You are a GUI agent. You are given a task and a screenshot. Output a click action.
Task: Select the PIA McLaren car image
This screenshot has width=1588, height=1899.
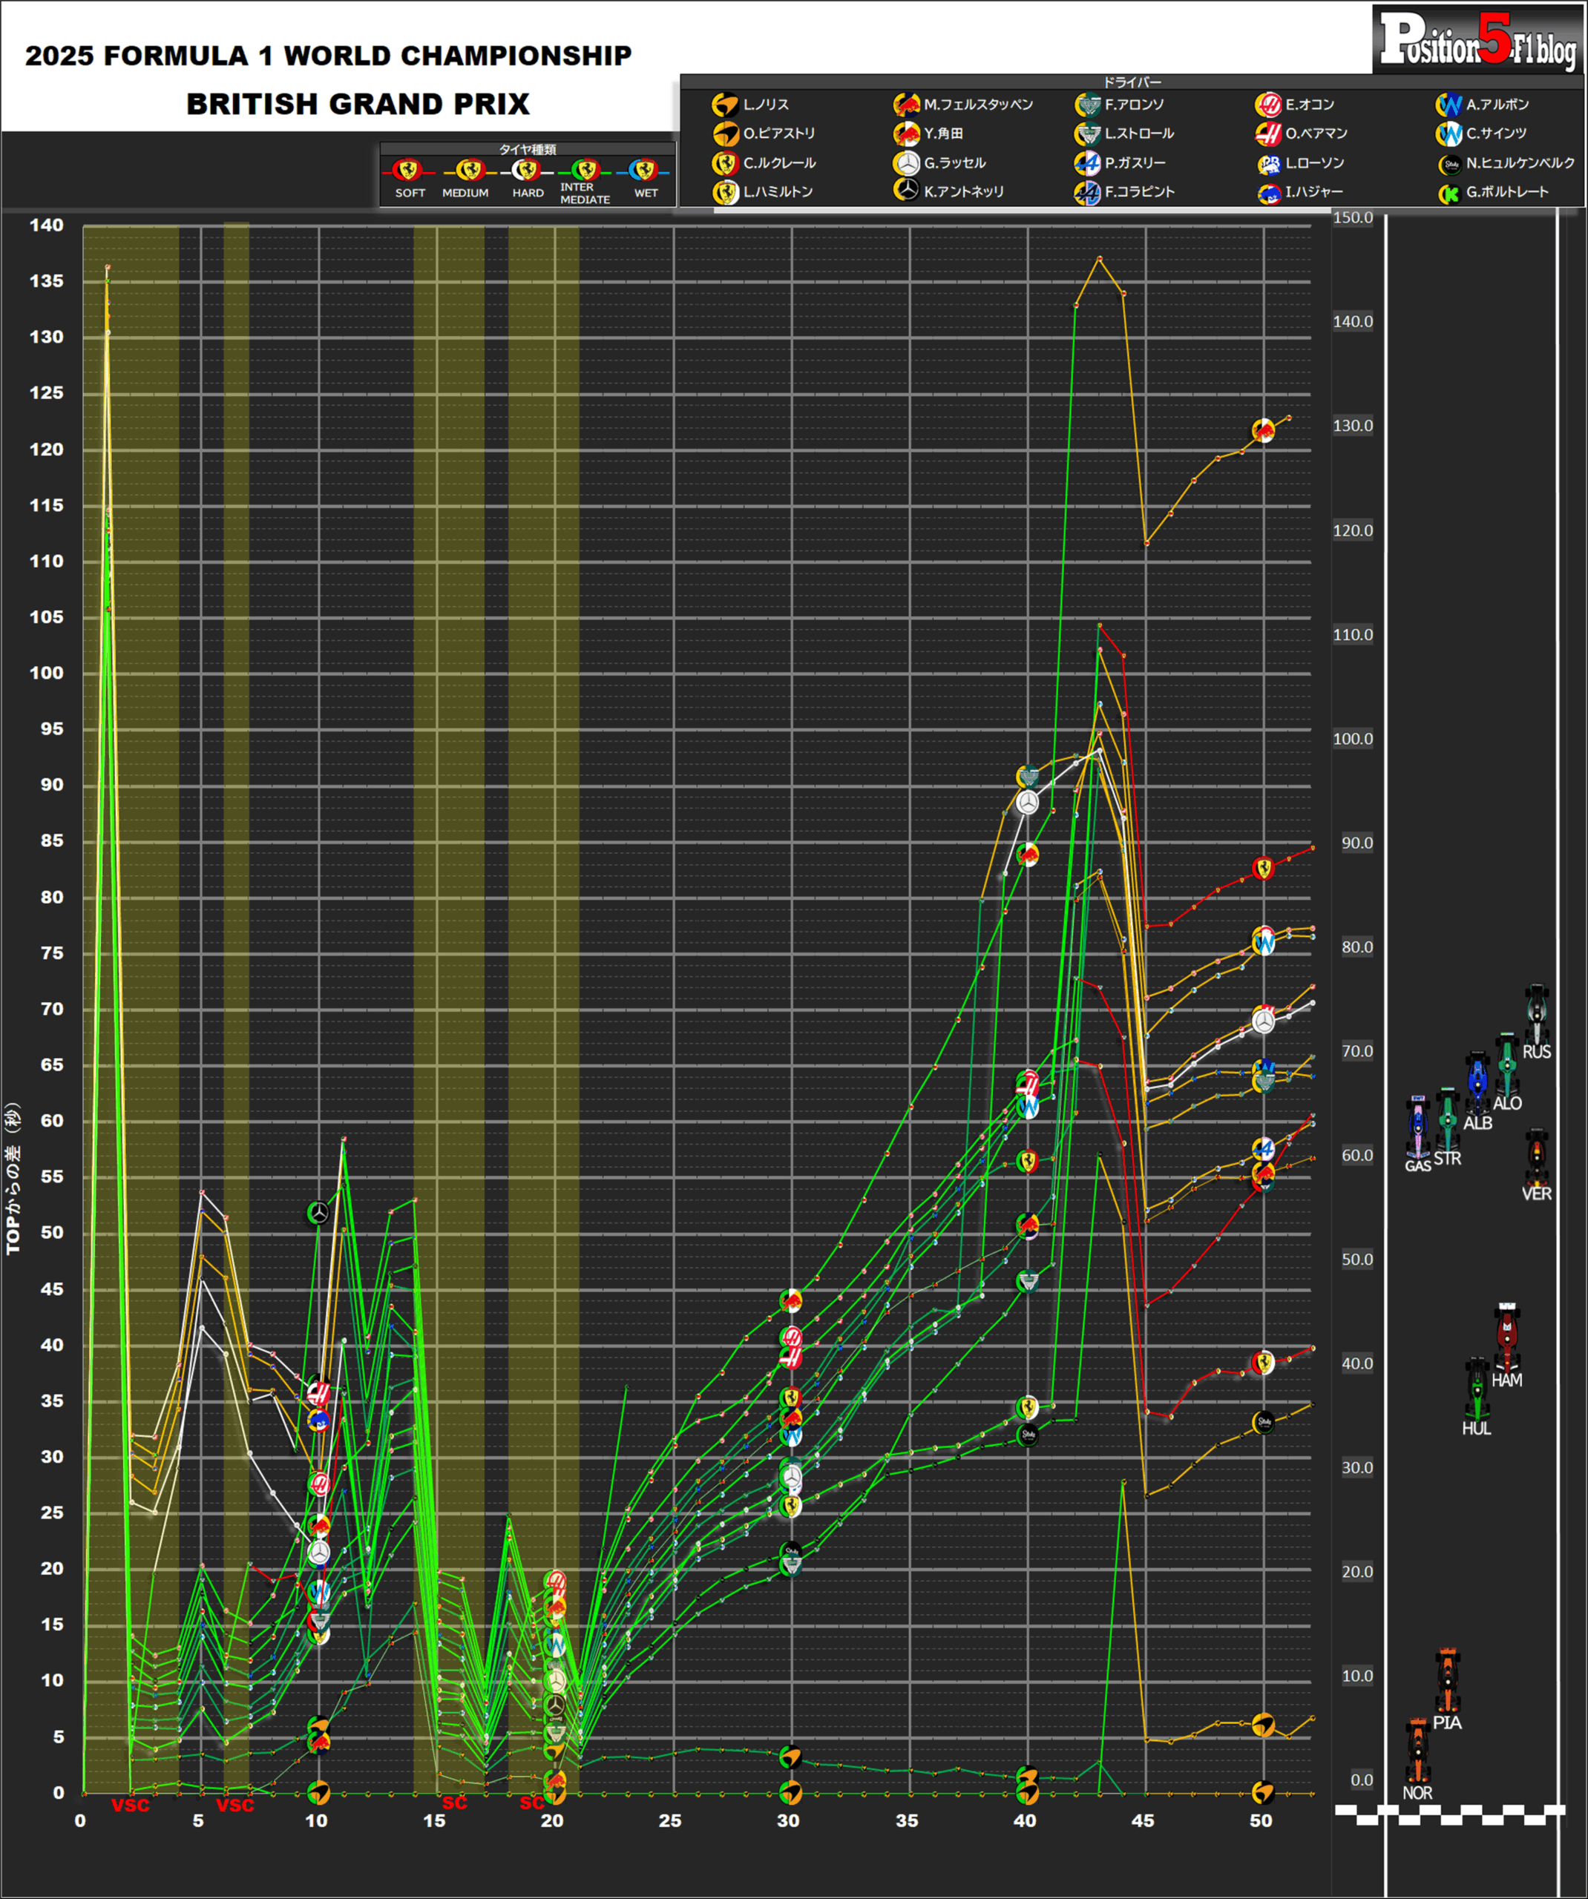tap(1447, 1681)
